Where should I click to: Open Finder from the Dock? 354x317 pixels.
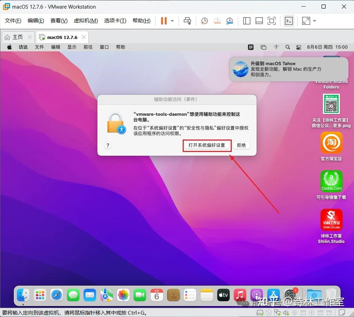(x=23, y=295)
